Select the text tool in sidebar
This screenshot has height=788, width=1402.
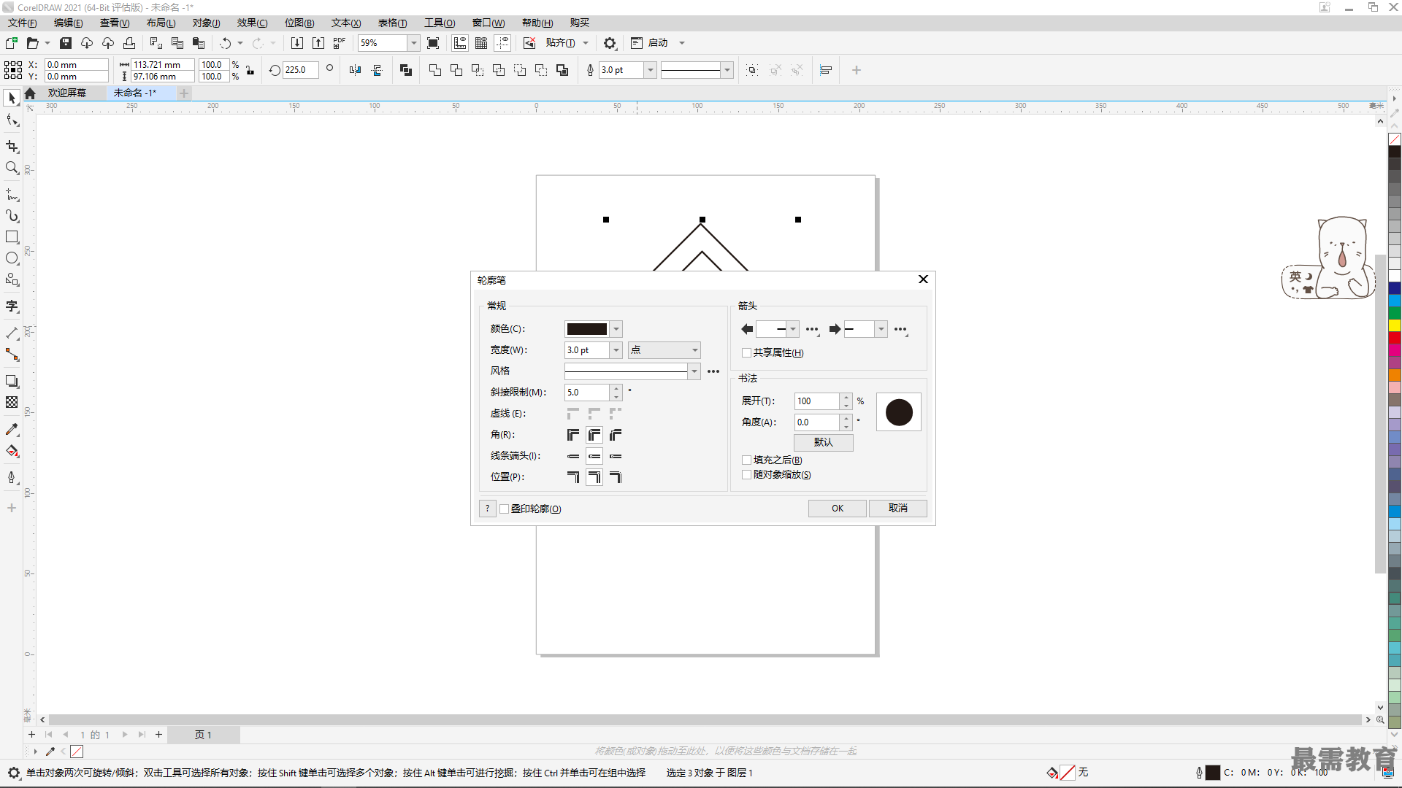point(12,307)
